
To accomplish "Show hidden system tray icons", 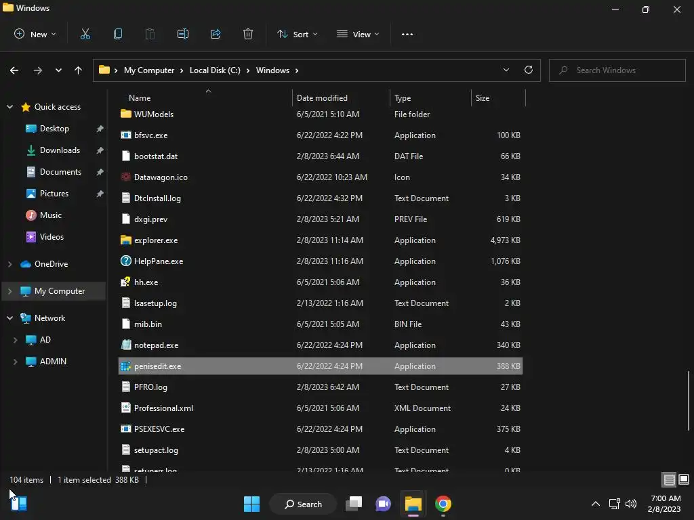I will (596, 504).
